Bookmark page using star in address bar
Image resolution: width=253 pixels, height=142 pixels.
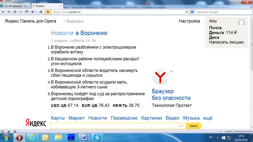(x=187, y=12)
